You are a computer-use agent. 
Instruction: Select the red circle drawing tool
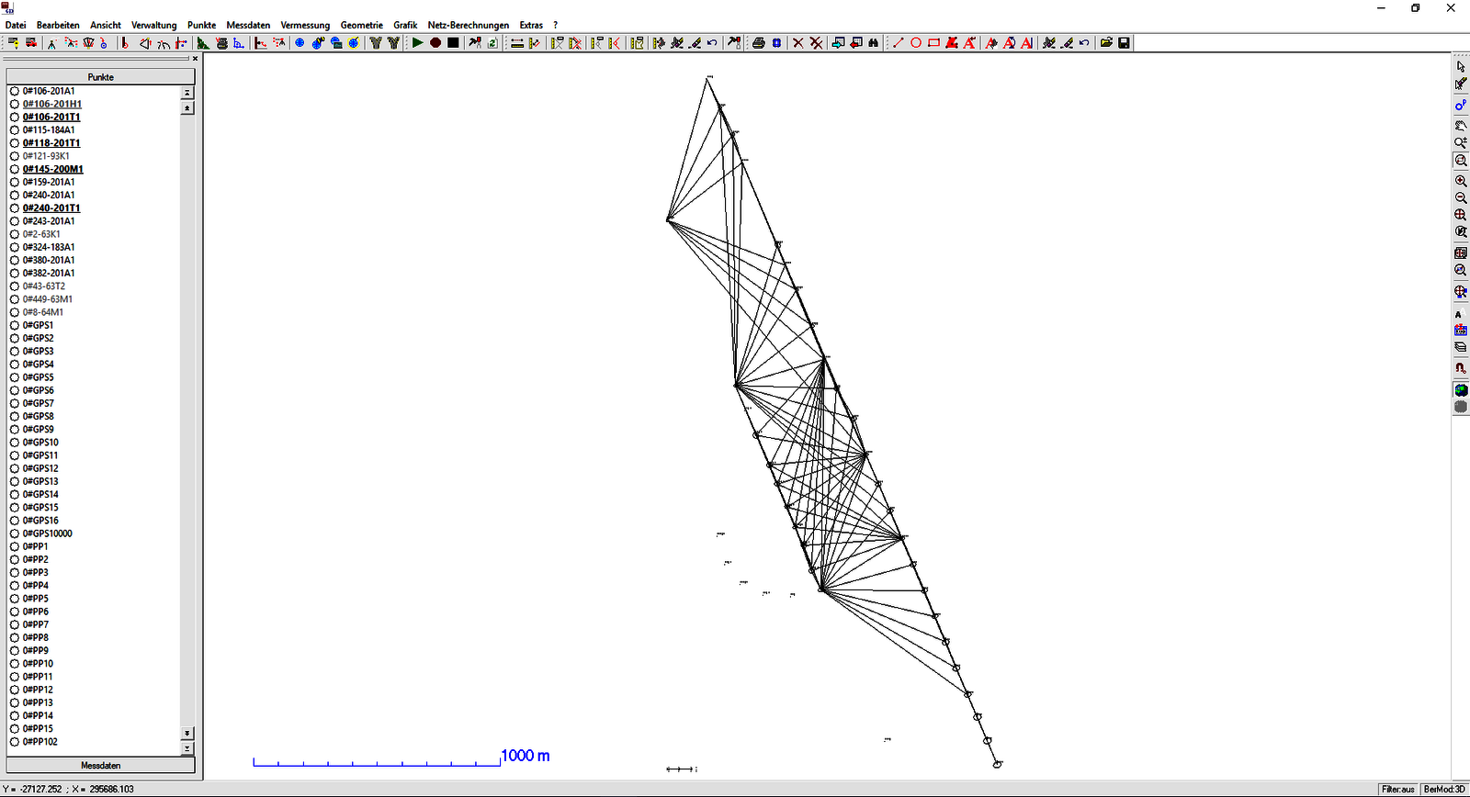[x=916, y=43]
